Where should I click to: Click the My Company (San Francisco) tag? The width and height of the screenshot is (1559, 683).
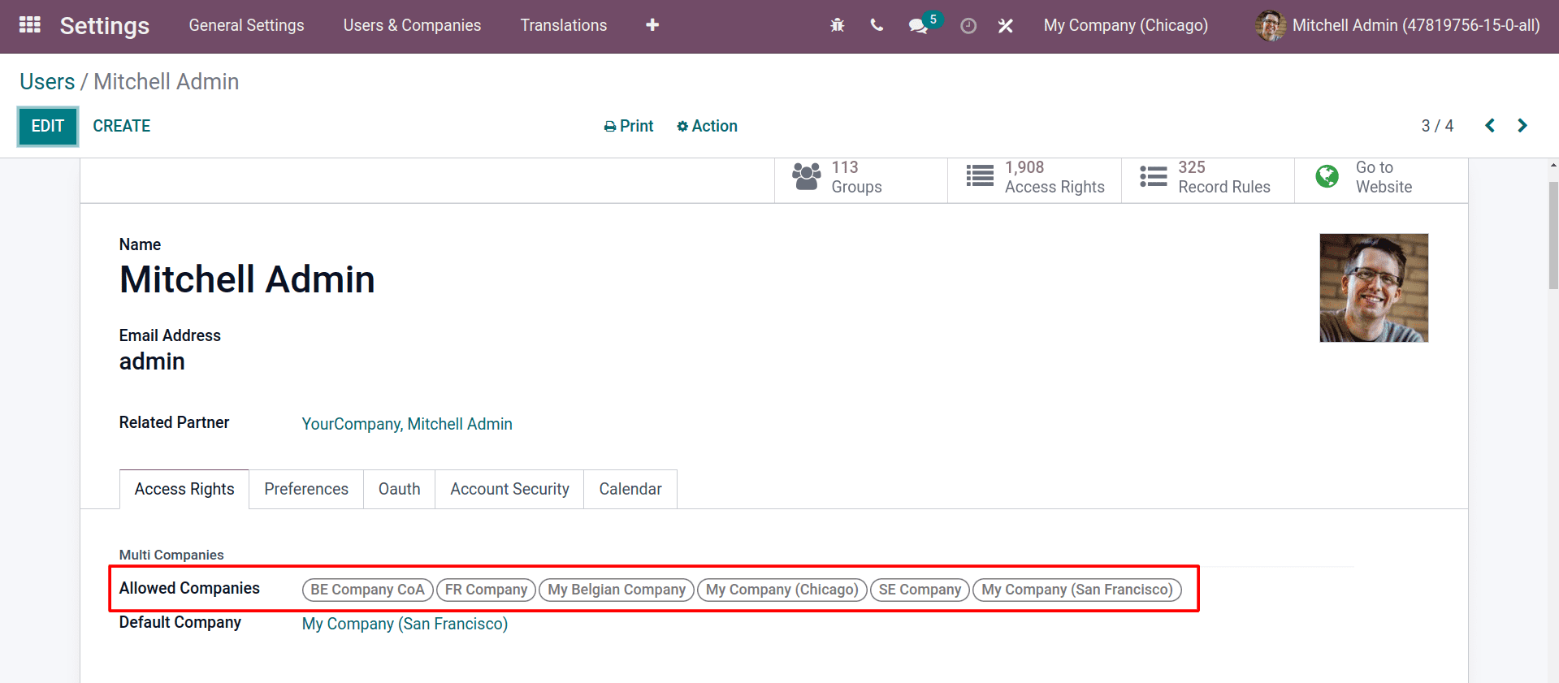(x=1077, y=590)
